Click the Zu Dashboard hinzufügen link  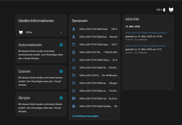coord(85,116)
